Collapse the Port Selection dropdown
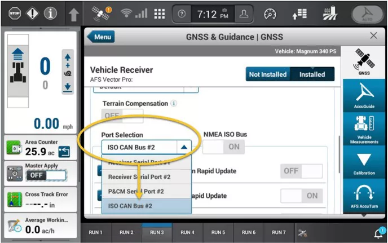388x243 pixels. [x=184, y=147]
